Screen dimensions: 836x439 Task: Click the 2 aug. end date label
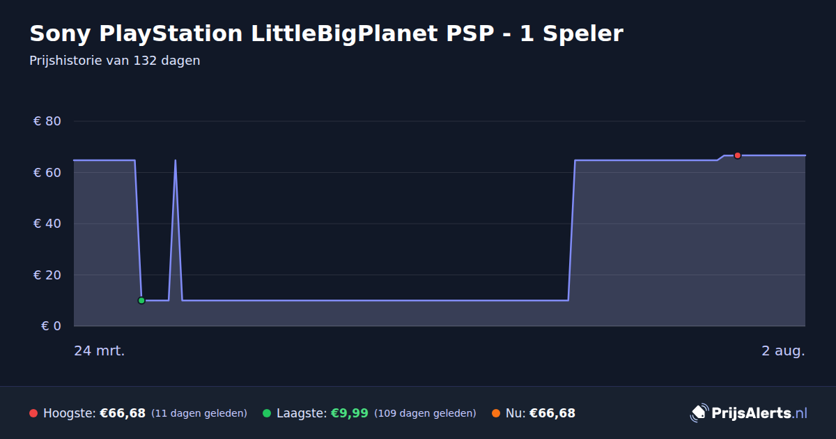point(783,351)
